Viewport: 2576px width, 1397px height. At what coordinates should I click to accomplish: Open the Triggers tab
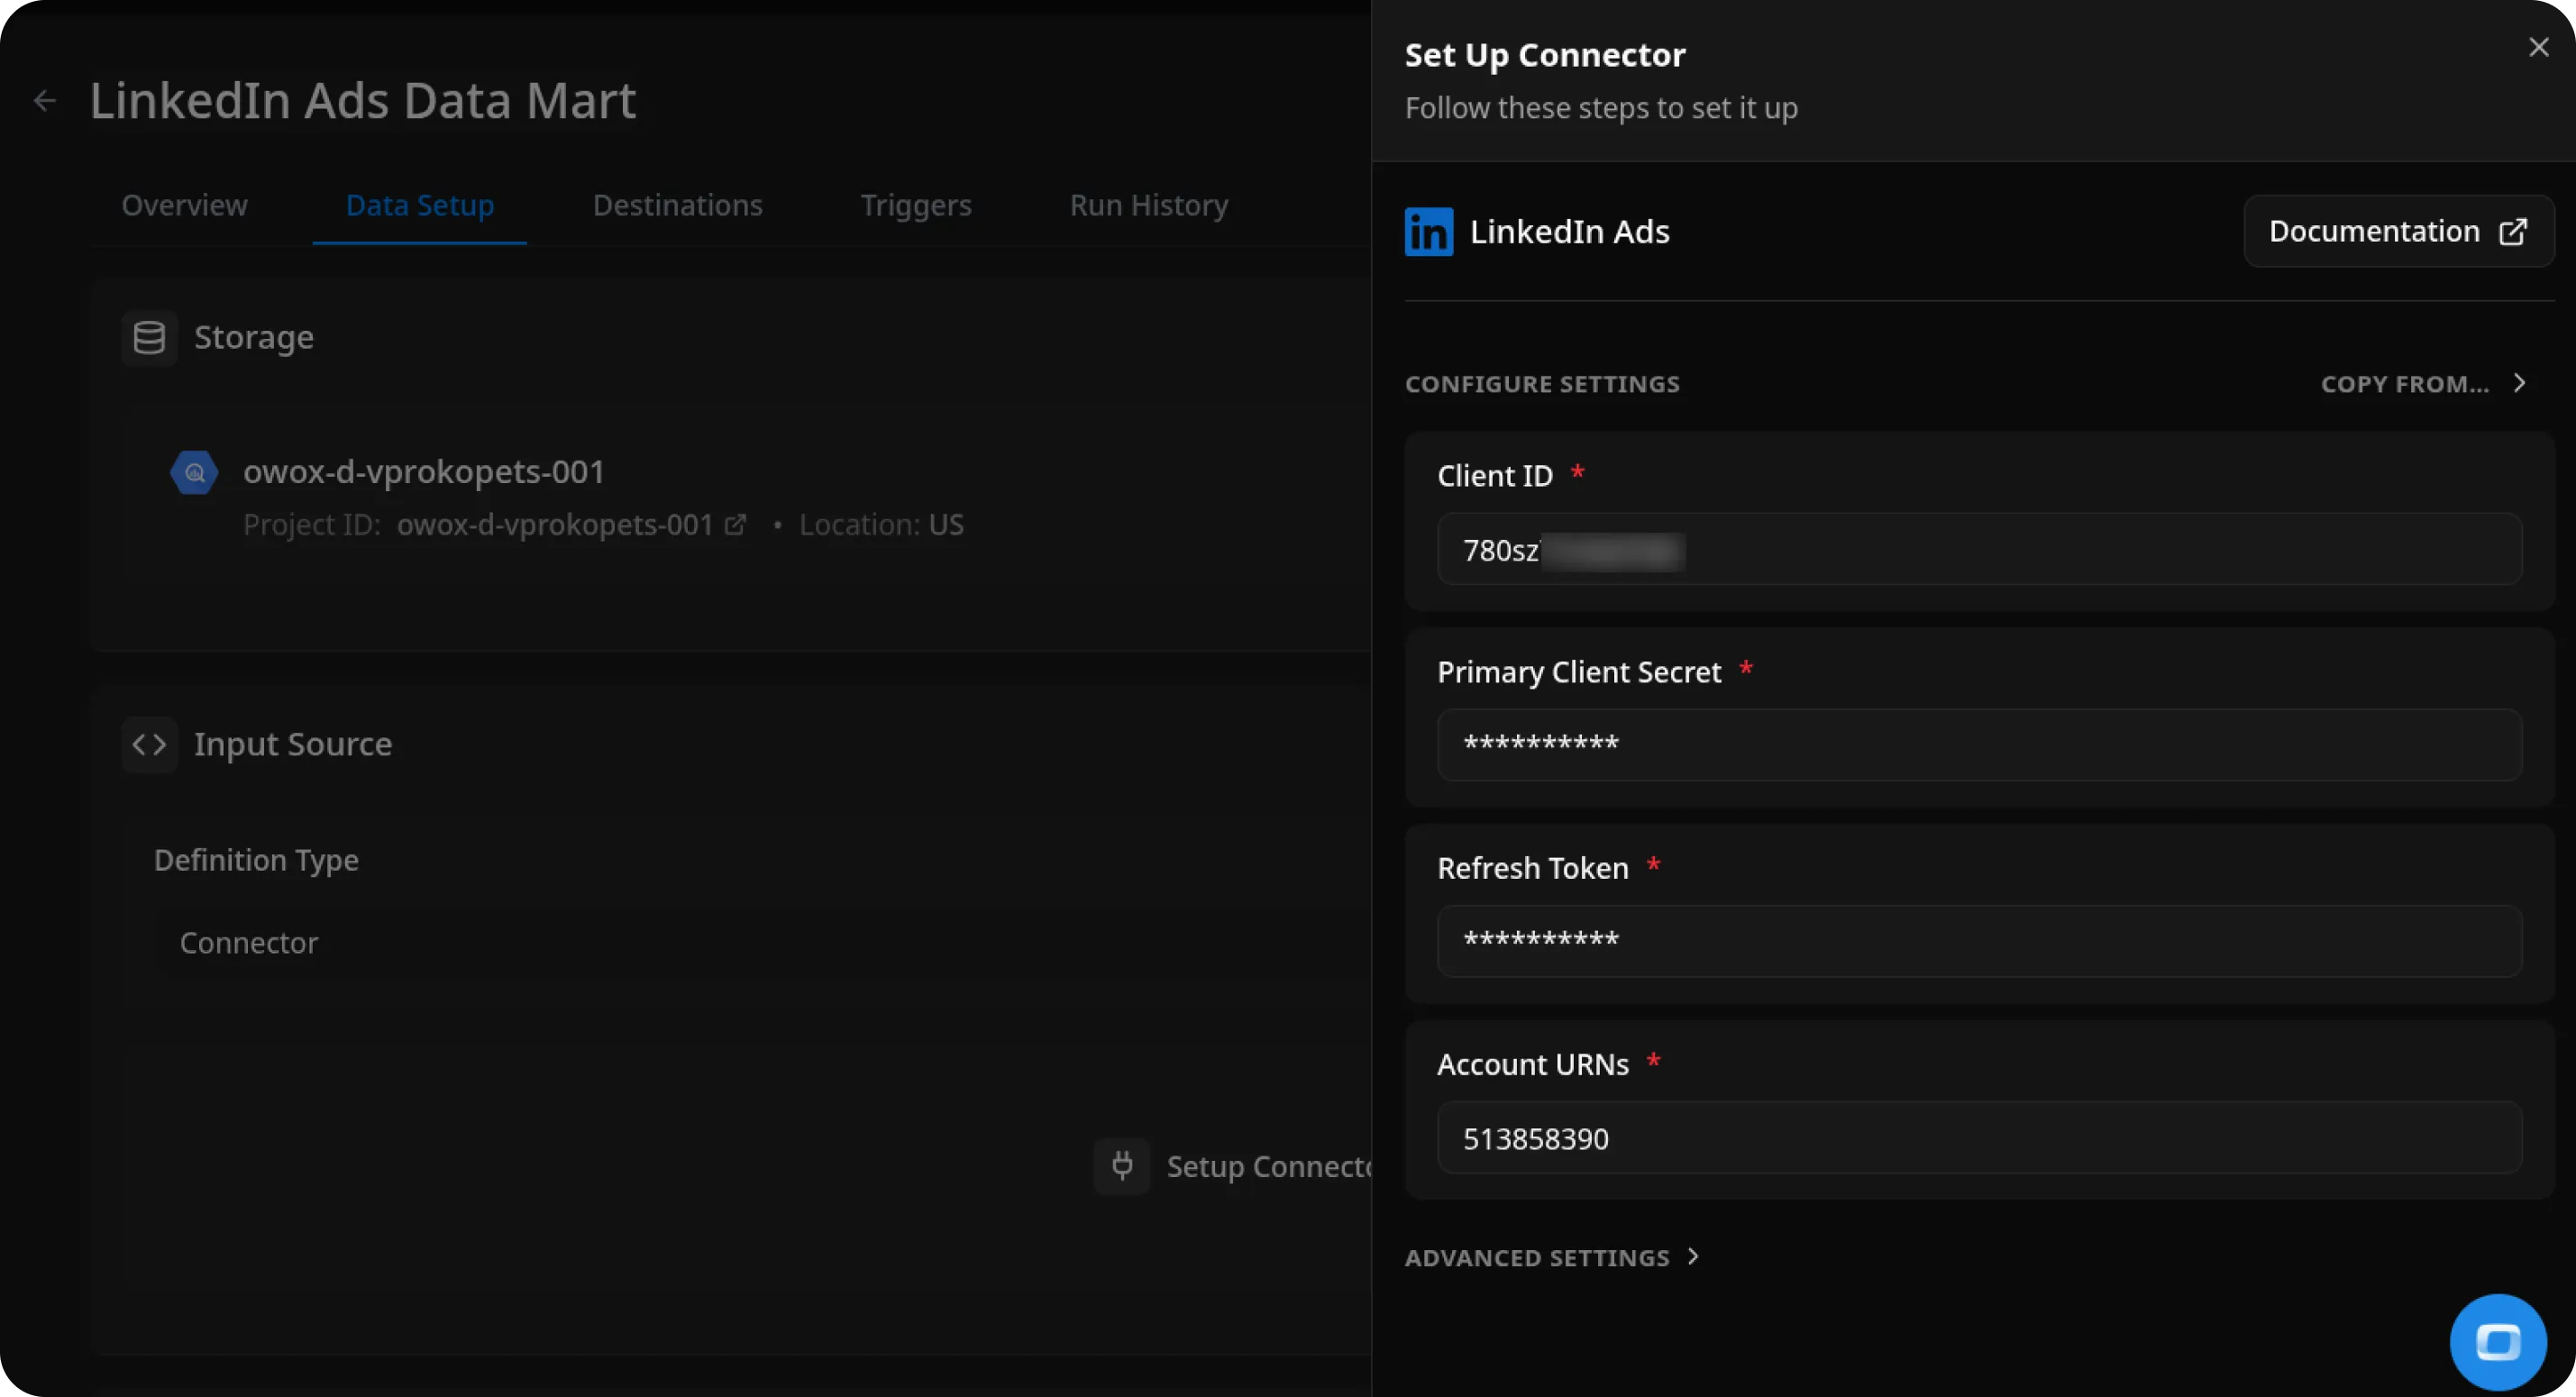(915, 205)
